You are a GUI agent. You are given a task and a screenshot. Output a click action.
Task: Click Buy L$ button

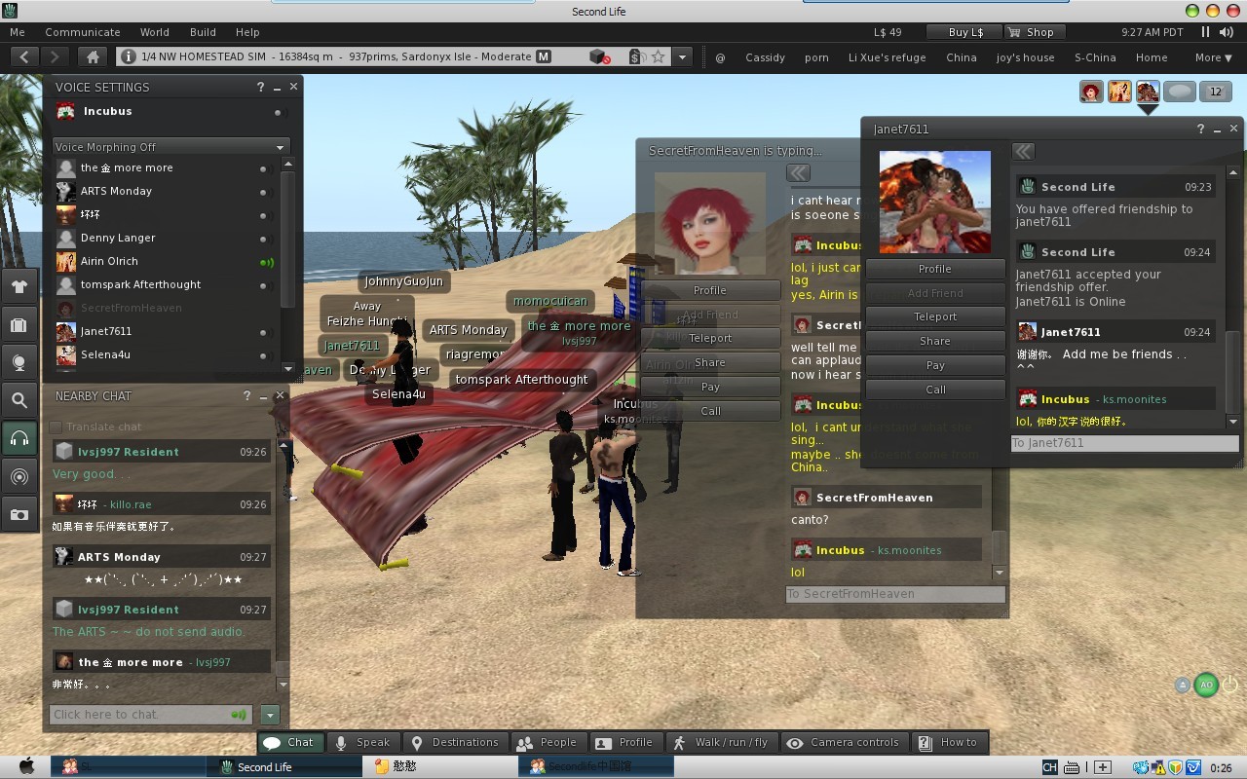[964, 32]
